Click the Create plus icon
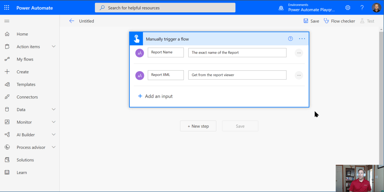The height and width of the screenshot is (192, 384). pos(7,71)
